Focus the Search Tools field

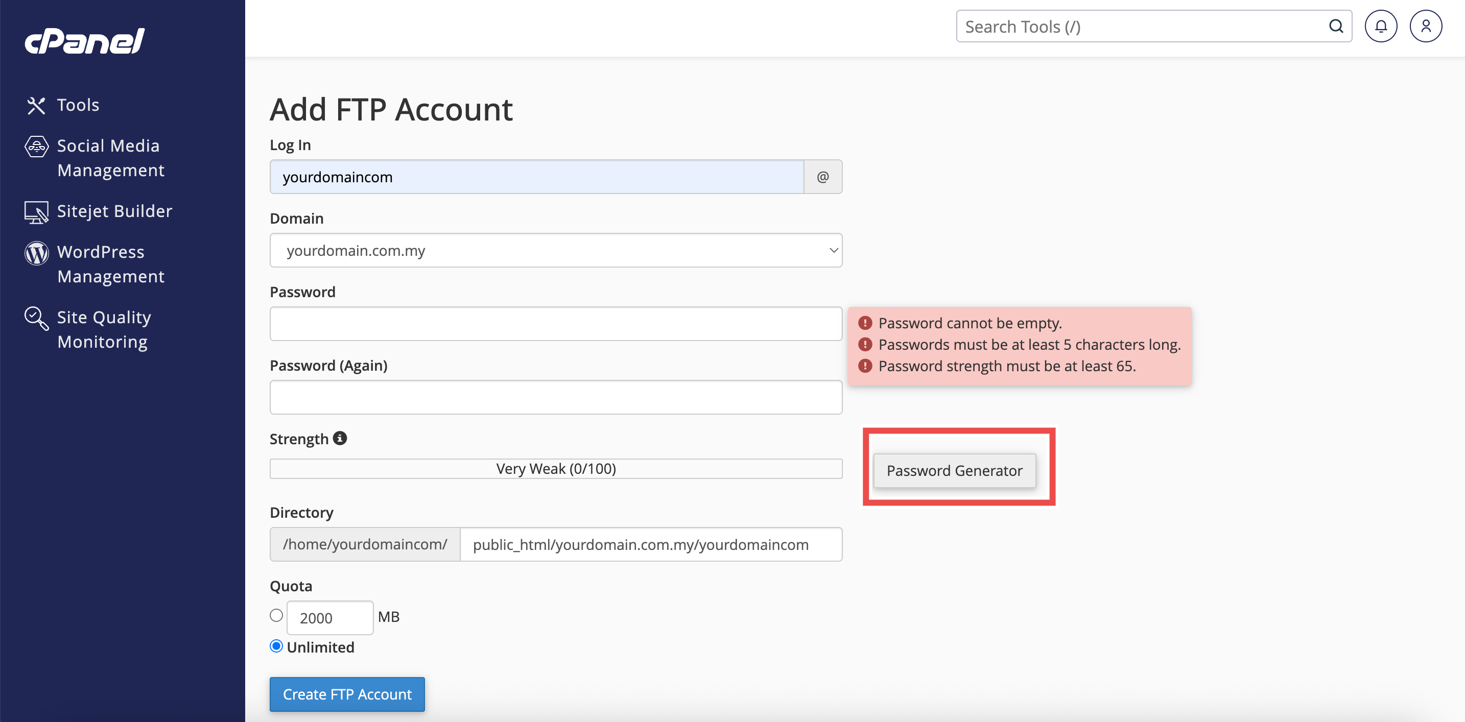tap(1153, 26)
